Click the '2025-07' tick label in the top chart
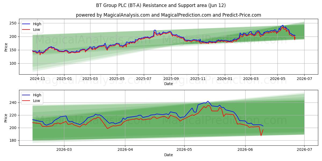 pos(144,79)
